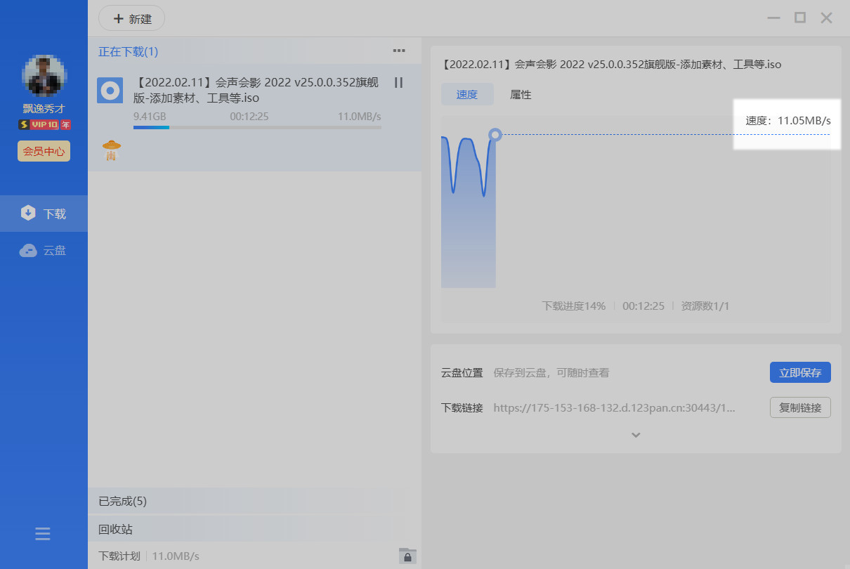This screenshot has width=850, height=569.
Task: Open the hamburger menu in the sidebar
Action: 43,534
